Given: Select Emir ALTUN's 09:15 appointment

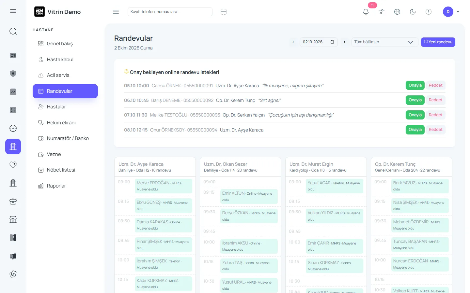Looking at the screenshot, I should (249, 196).
